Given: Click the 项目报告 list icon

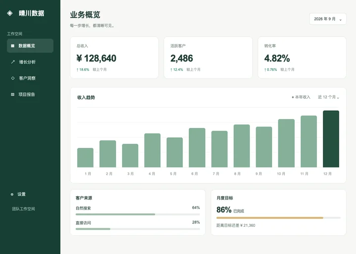Looking at the screenshot, I should point(13,94).
